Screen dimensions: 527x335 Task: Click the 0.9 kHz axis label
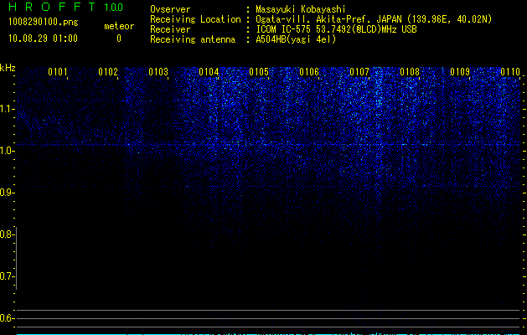click(7, 193)
